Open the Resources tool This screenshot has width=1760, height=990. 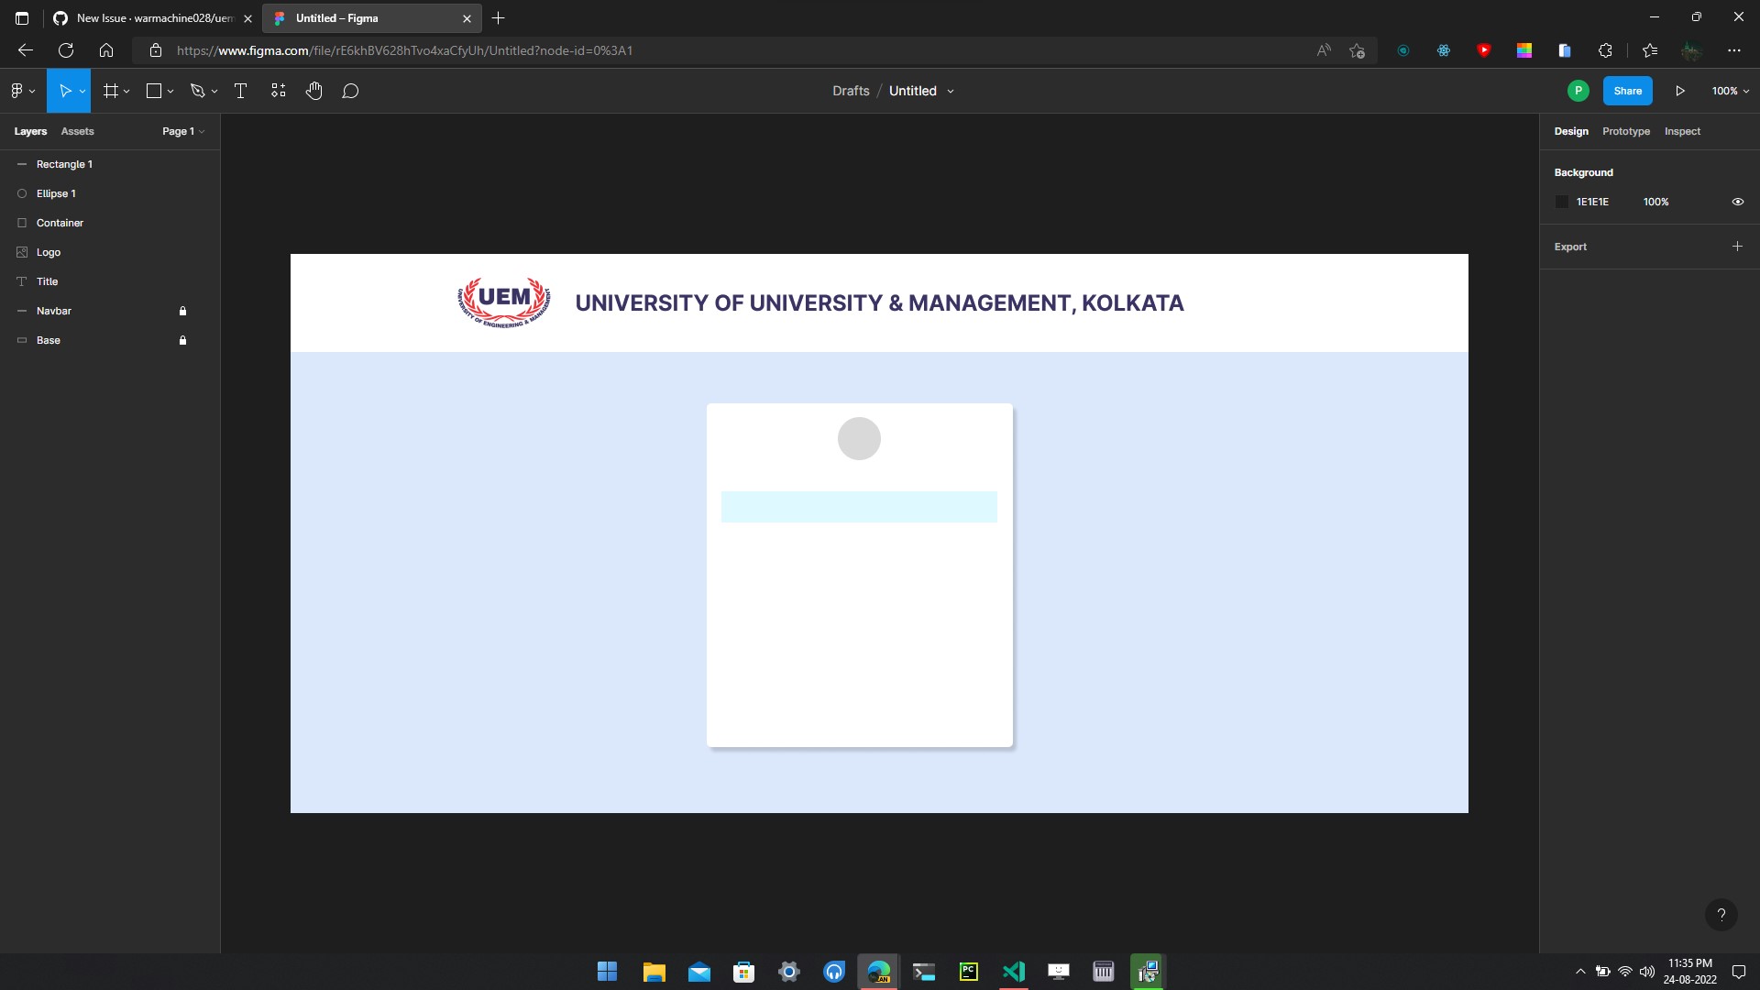coord(279,91)
